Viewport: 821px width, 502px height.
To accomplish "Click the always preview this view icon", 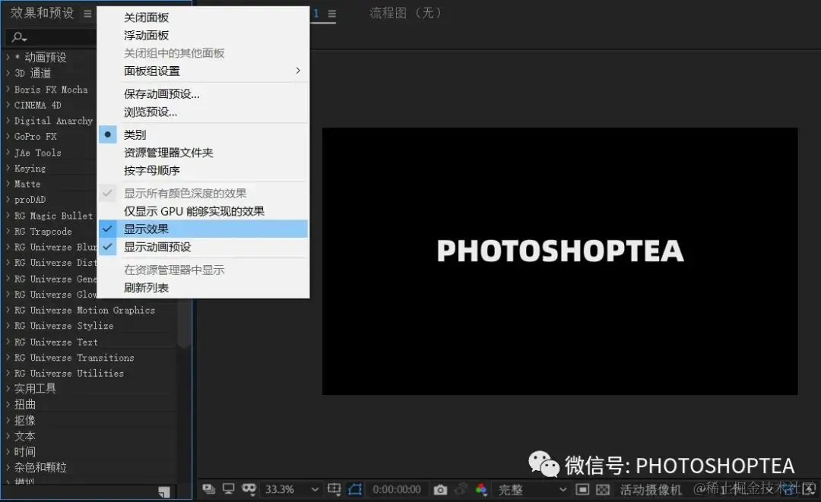I will pyautogui.click(x=209, y=489).
